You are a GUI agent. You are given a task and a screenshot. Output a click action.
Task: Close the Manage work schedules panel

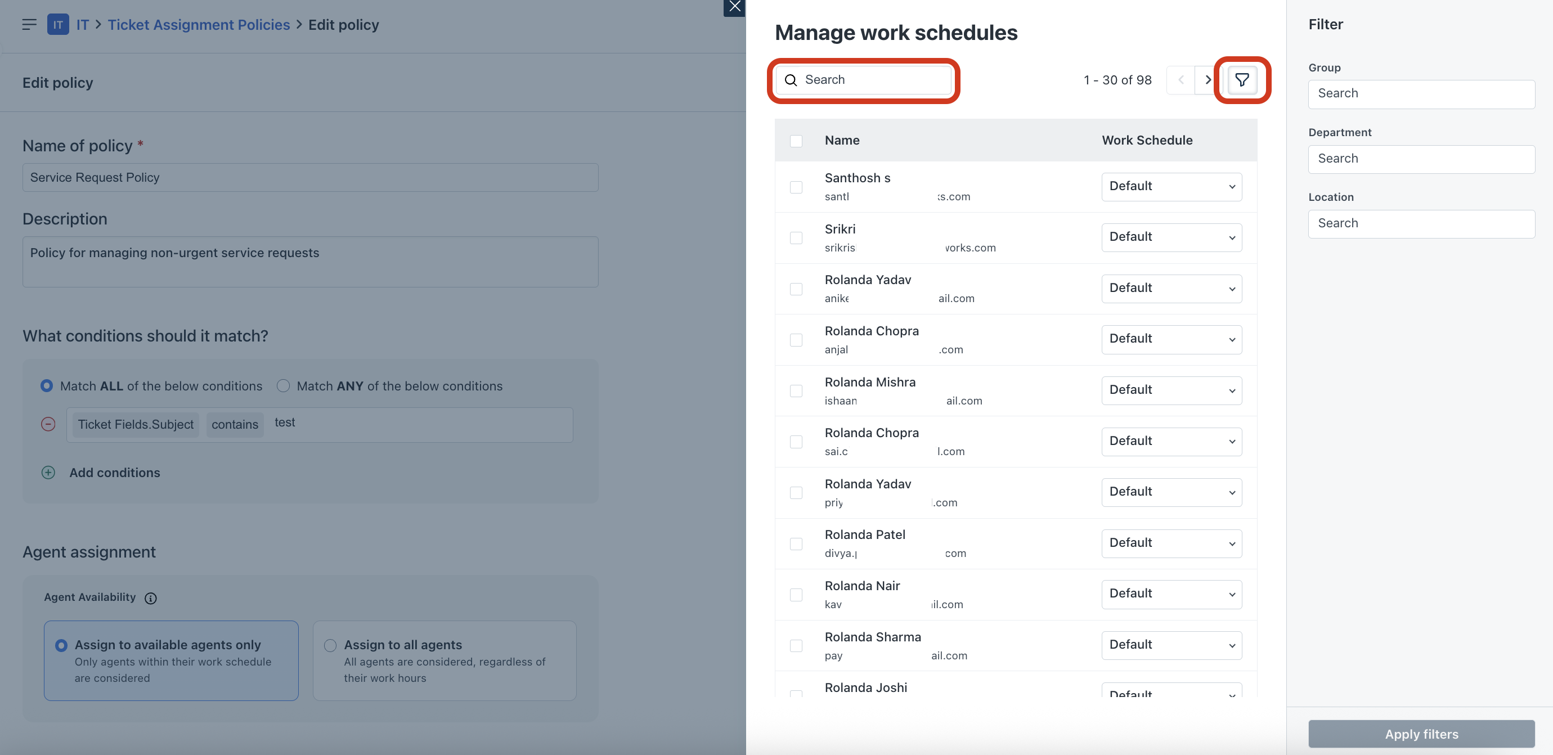click(x=734, y=7)
